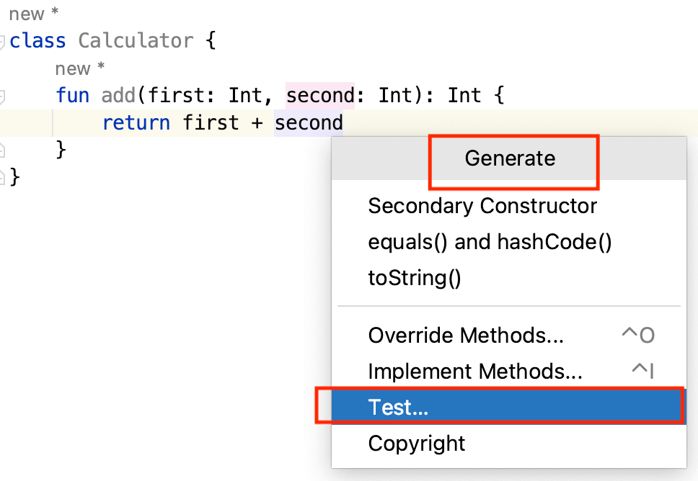Select the "Copyright" menu entry
This screenshot has width=698, height=481.
coord(415,444)
